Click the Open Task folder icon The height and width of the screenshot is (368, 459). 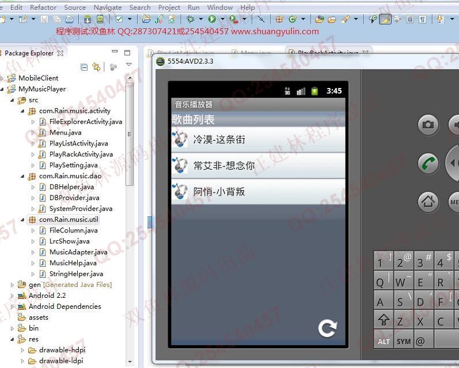click(x=332, y=20)
